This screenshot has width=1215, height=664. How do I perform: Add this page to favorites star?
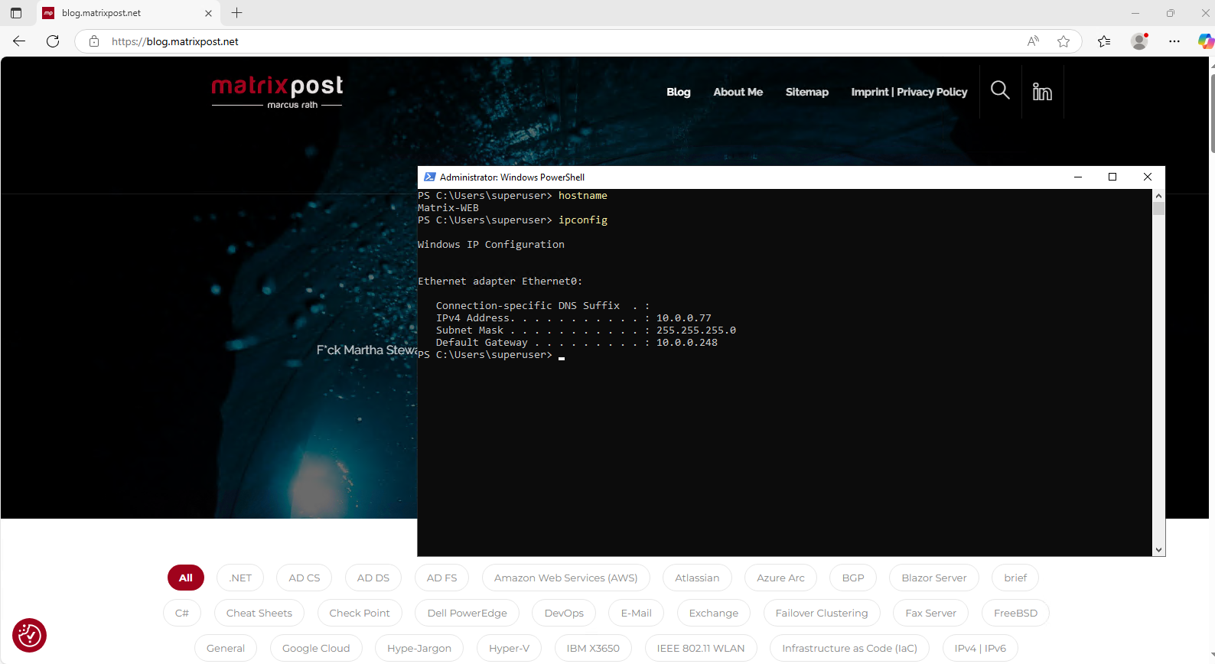pyautogui.click(x=1064, y=41)
